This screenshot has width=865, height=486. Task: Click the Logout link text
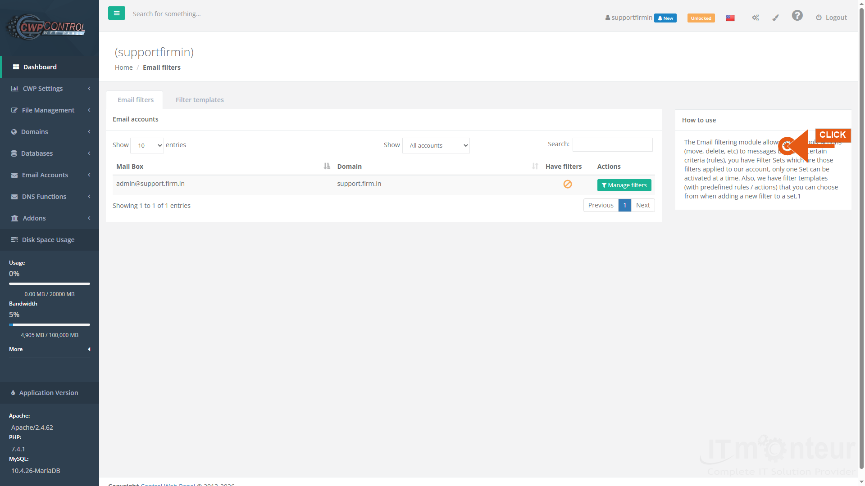(x=836, y=18)
